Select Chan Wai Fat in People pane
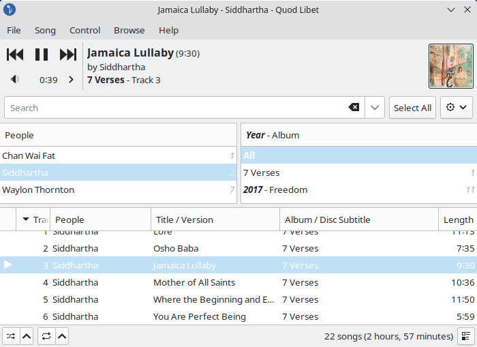Screen dimensions: 477x347 pyautogui.click(x=118, y=155)
